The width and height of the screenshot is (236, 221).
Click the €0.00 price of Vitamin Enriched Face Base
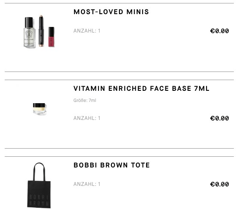click(x=220, y=118)
